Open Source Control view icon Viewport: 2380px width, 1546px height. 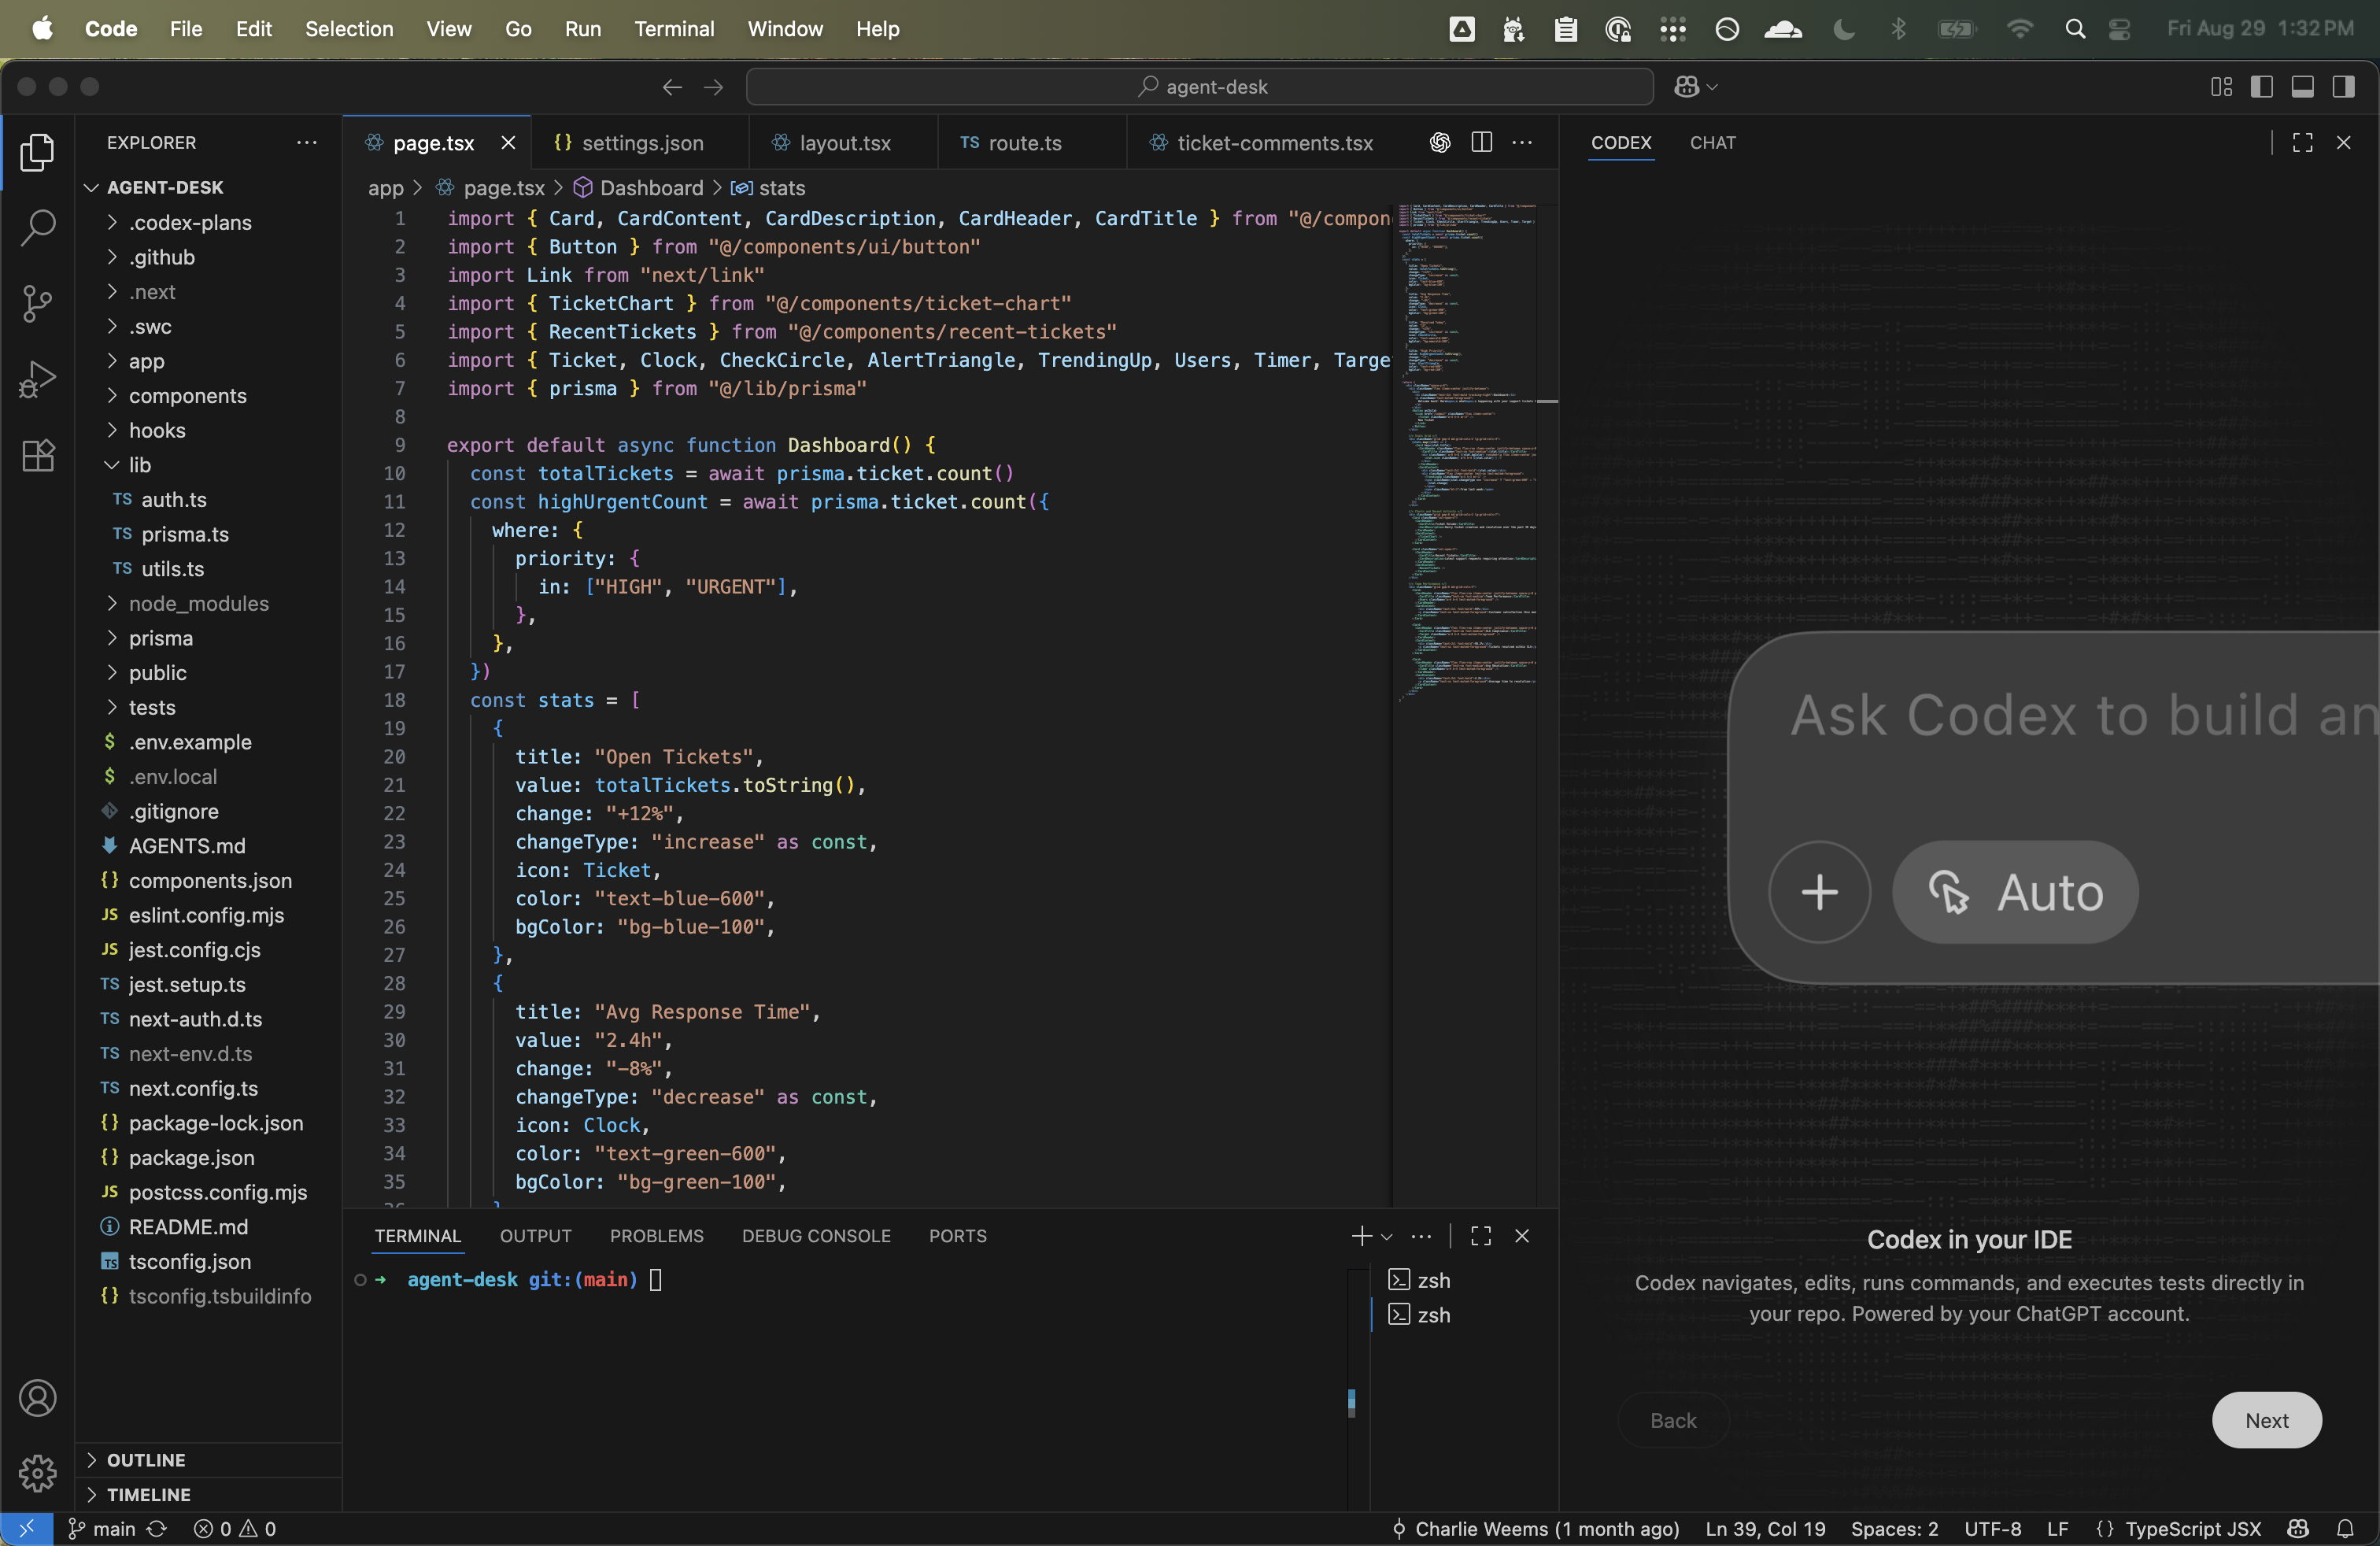point(37,303)
